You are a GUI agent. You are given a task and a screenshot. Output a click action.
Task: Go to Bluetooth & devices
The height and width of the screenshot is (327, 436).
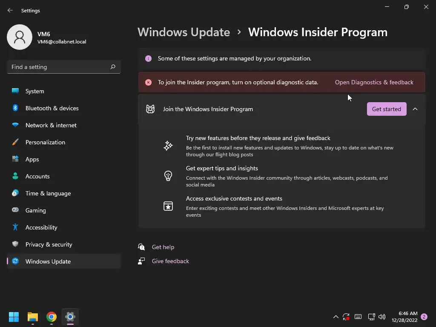coord(64,108)
